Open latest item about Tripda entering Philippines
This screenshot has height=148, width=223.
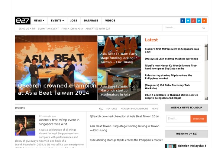tap(168, 77)
